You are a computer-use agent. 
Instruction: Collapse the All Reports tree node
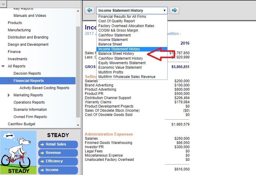tap(3, 66)
